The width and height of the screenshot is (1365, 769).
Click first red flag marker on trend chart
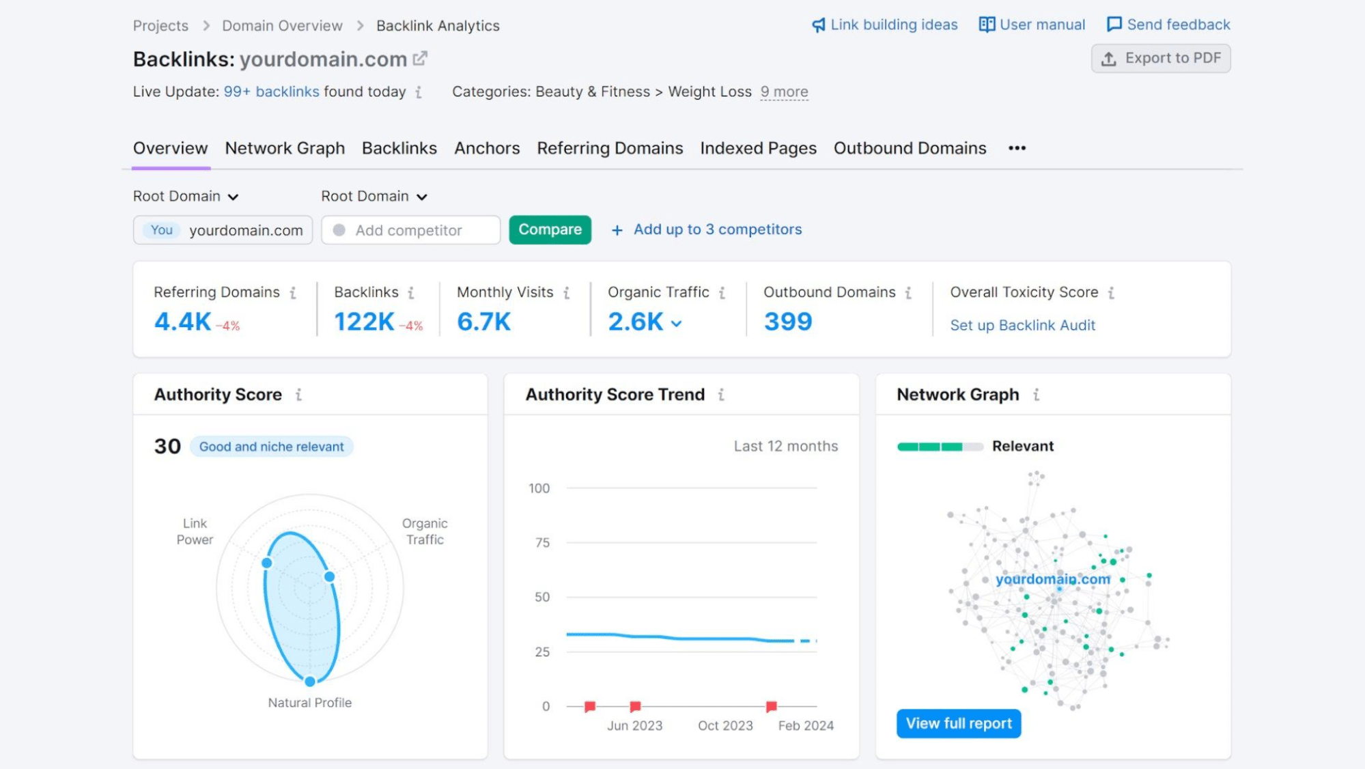590,706
